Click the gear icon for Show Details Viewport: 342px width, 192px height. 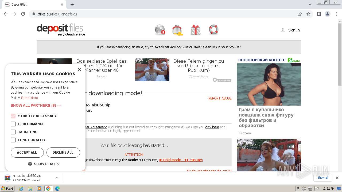click(x=30, y=164)
